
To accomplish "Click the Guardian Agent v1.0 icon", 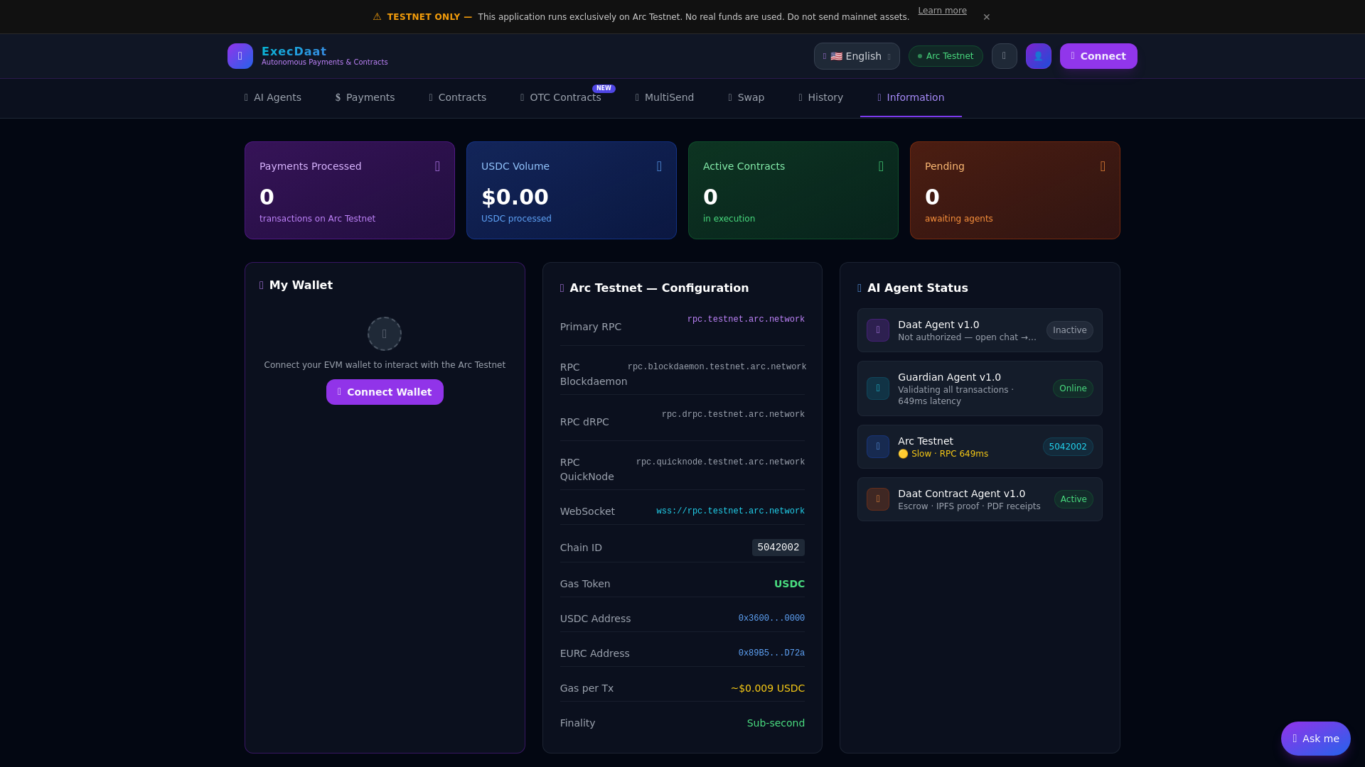I will 878,388.
